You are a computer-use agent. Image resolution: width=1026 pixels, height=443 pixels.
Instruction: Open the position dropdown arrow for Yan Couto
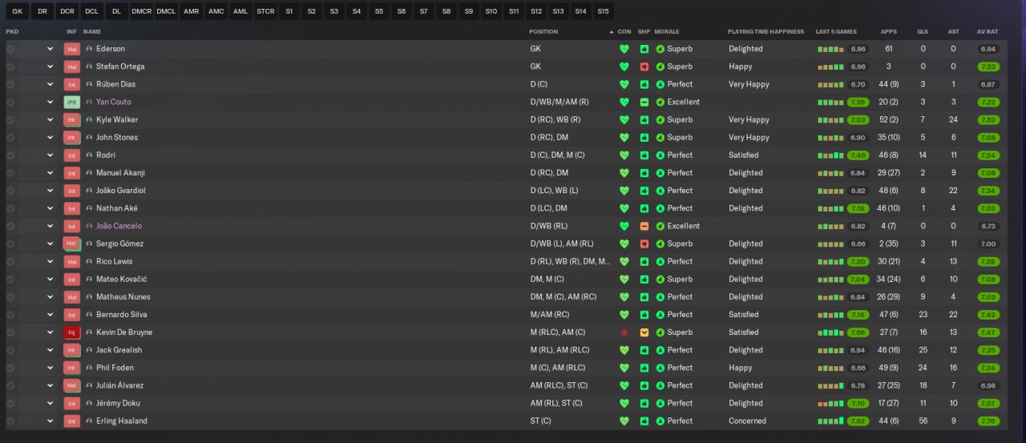point(50,102)
